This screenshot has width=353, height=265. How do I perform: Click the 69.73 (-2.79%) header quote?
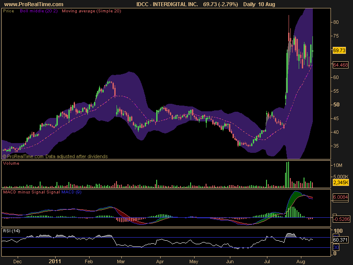[x=220, y=4]
